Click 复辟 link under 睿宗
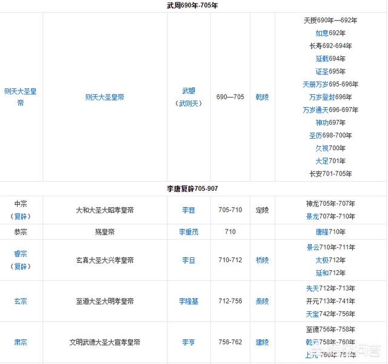388x364 pixels. (21, 266)
